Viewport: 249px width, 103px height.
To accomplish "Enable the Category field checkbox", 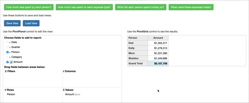I will coord(7,57).
